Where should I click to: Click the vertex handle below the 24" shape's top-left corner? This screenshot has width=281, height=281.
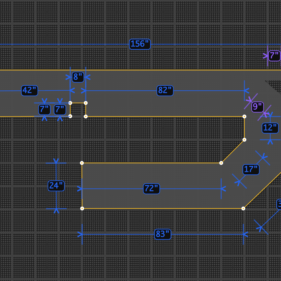82,209
